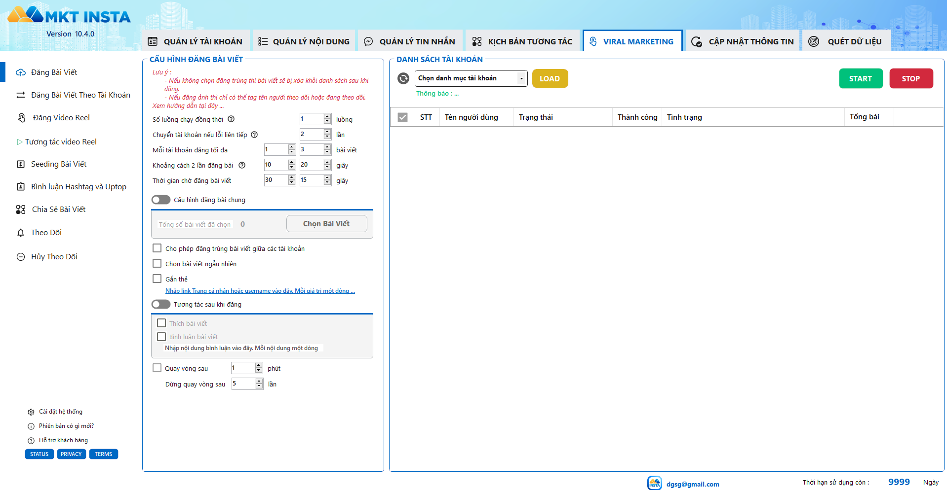
Task: Select Quét Dữ Liệu tab
Action: (847, 41)
